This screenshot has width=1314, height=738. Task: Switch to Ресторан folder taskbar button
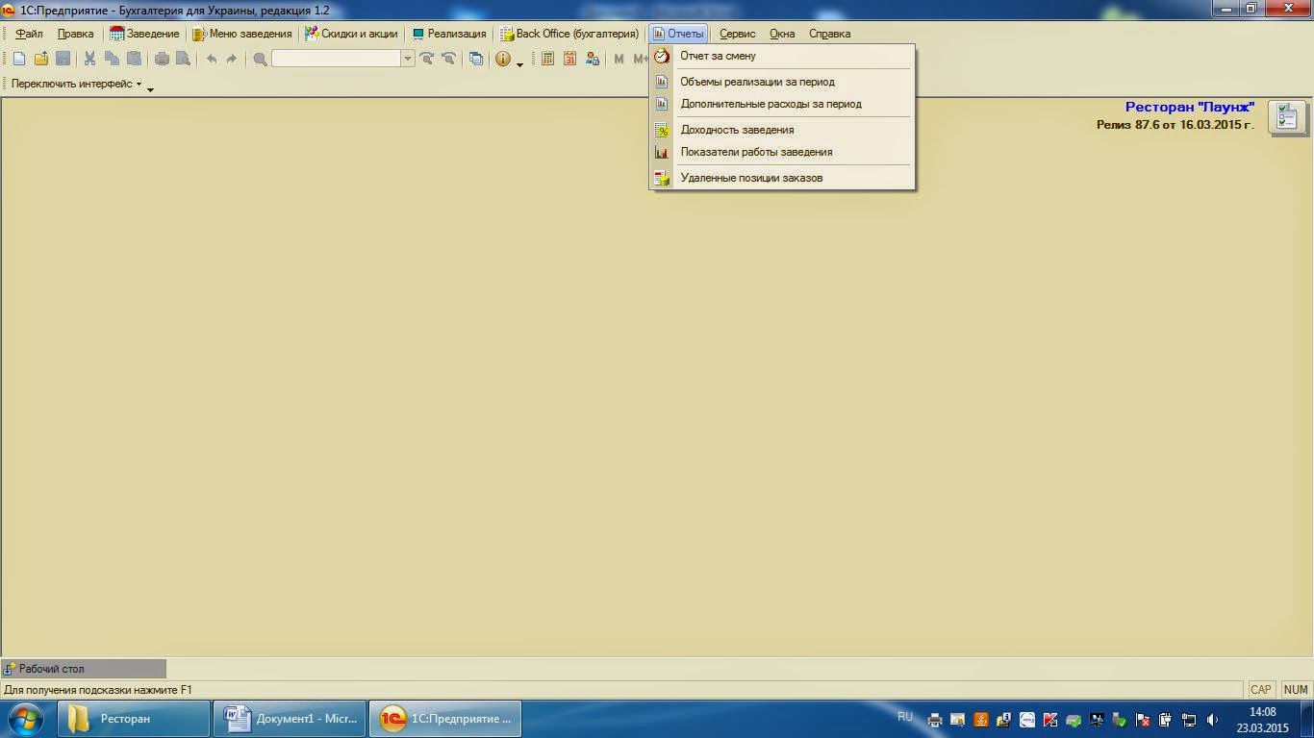click(134, 719)
